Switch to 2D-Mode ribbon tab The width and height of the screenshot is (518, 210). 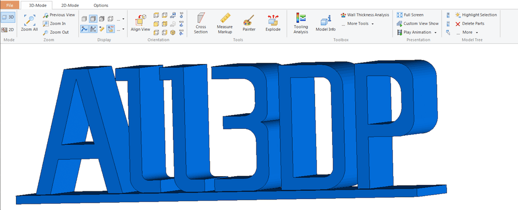(x=70, y=5)
